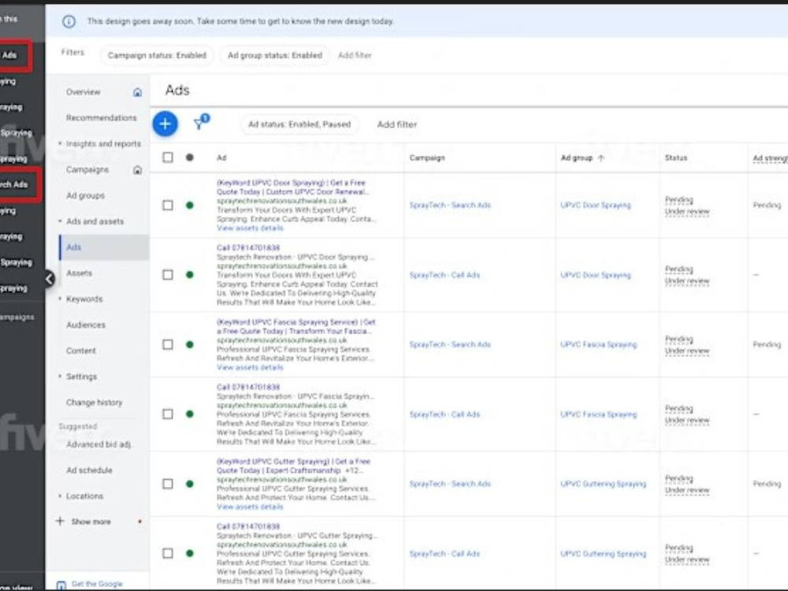The height and width of the screenshot is (591, 788).
Task: Click the info icon in the banner
Action: (x=69, y=21)
